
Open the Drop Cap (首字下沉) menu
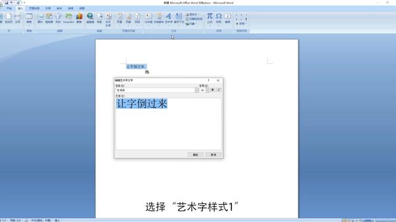pyautogui.click(x=179, y=19)
